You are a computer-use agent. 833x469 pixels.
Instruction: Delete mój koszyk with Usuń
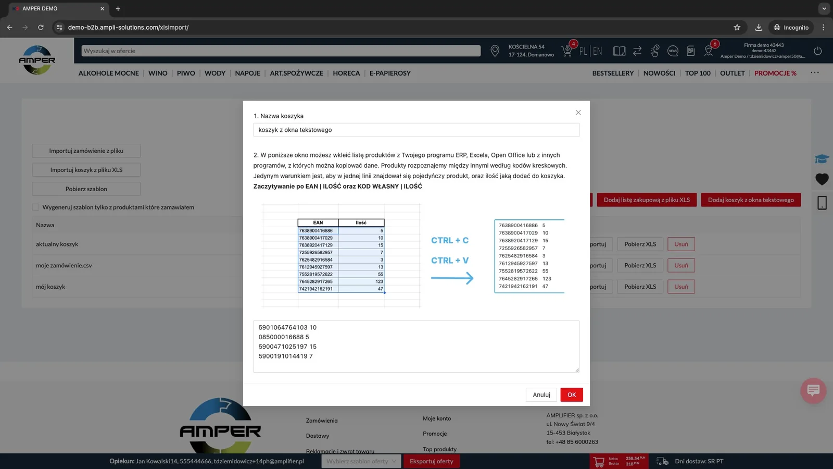click(681, 287)
